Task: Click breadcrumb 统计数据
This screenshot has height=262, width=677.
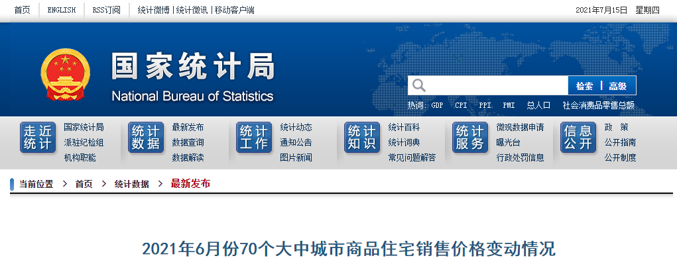Action: point(132,184)
